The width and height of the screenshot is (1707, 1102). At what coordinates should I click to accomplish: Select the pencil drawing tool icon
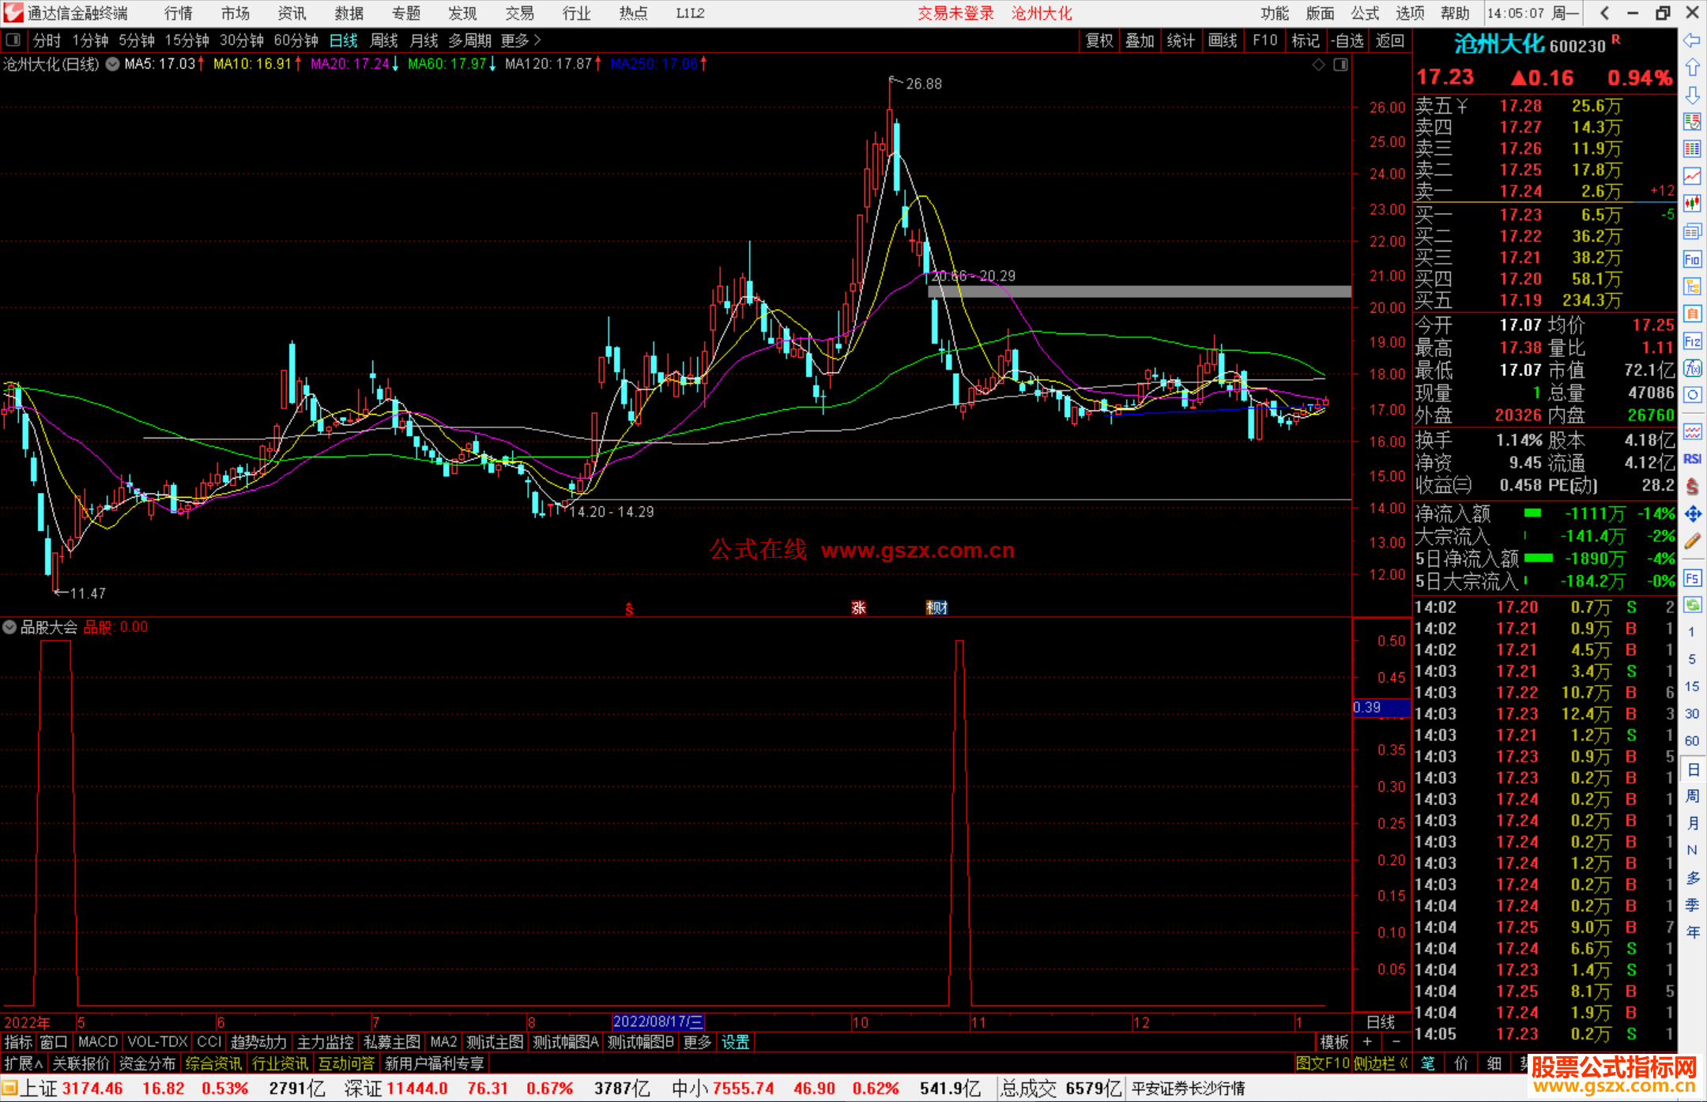(1692, 542)
